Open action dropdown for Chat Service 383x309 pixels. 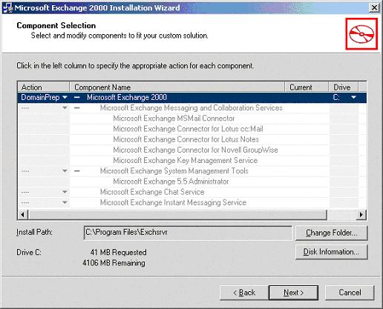click(65, 192)
